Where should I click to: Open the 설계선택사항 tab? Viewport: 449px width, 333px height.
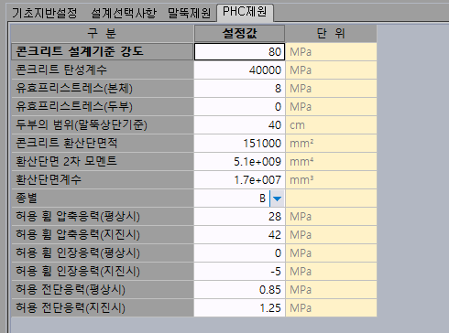124,13
